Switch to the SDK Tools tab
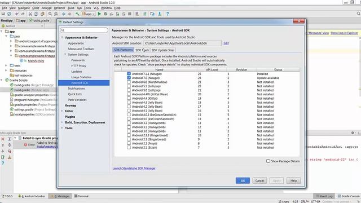This screenshot has height=203, width=361. (142, 50)
